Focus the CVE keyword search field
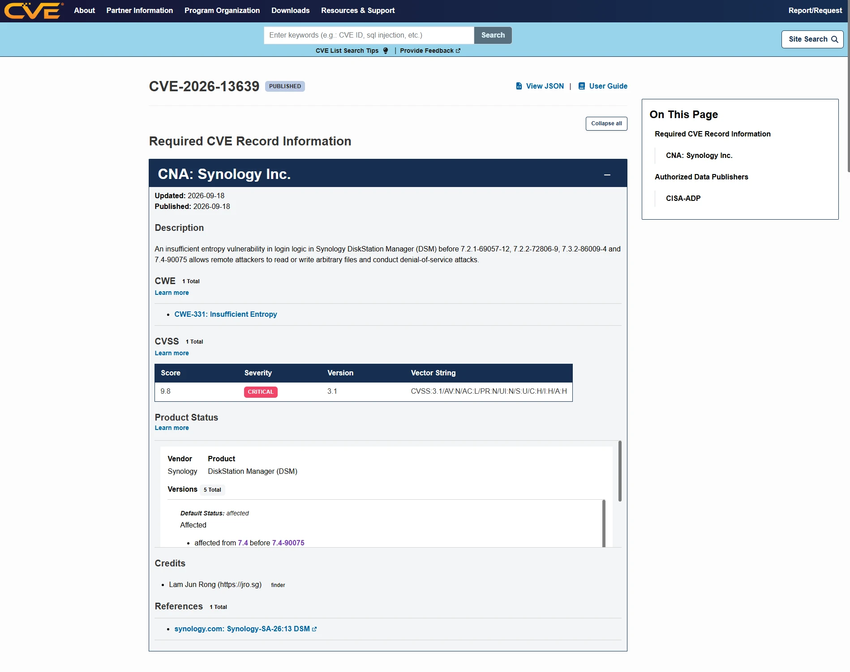Screen dimensions: 850x672 coord(369,35)
